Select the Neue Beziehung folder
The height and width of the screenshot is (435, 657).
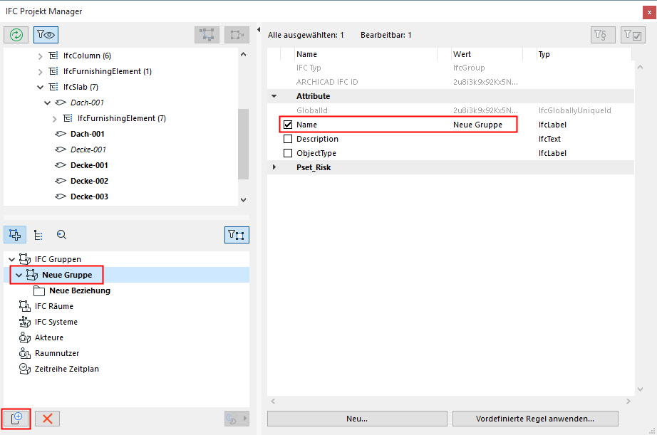click(80, 290)
